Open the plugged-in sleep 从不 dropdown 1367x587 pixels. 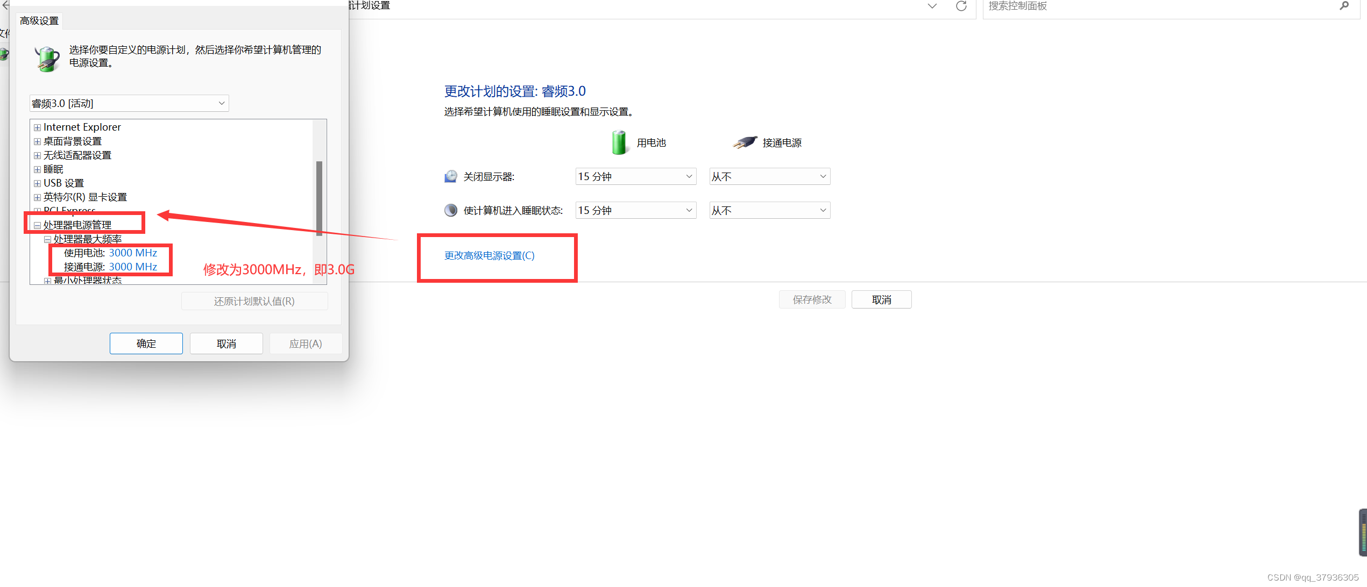tap(769, 210)
